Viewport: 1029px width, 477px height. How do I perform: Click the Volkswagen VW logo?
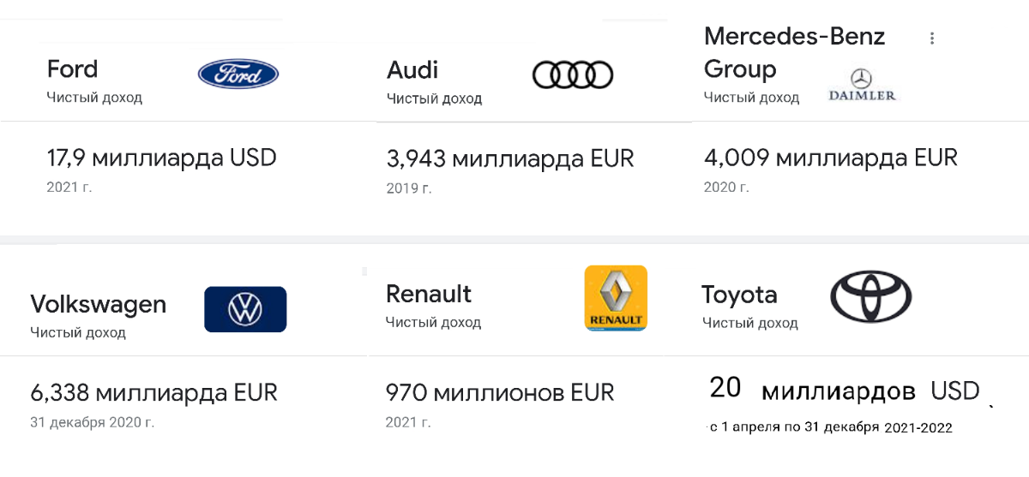tap(245, 309)
